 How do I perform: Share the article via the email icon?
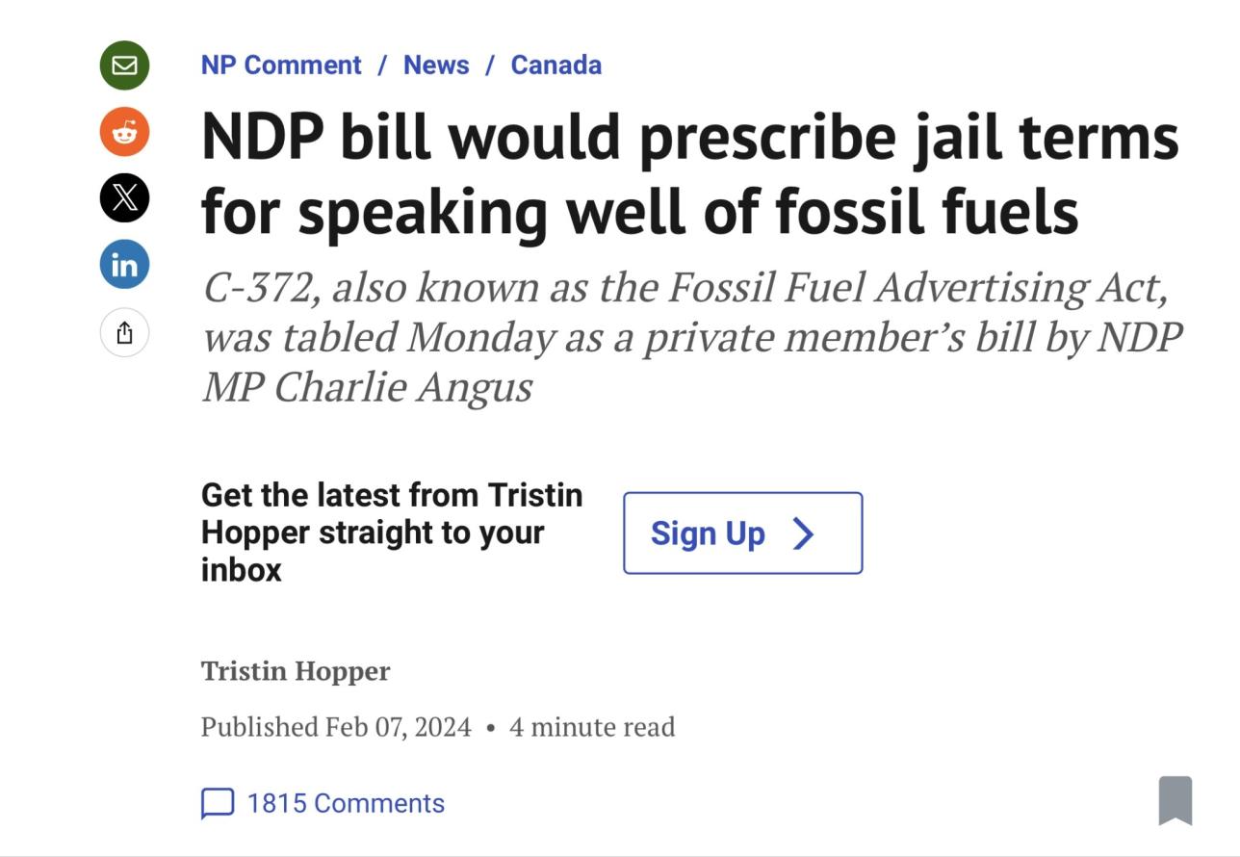124,65
